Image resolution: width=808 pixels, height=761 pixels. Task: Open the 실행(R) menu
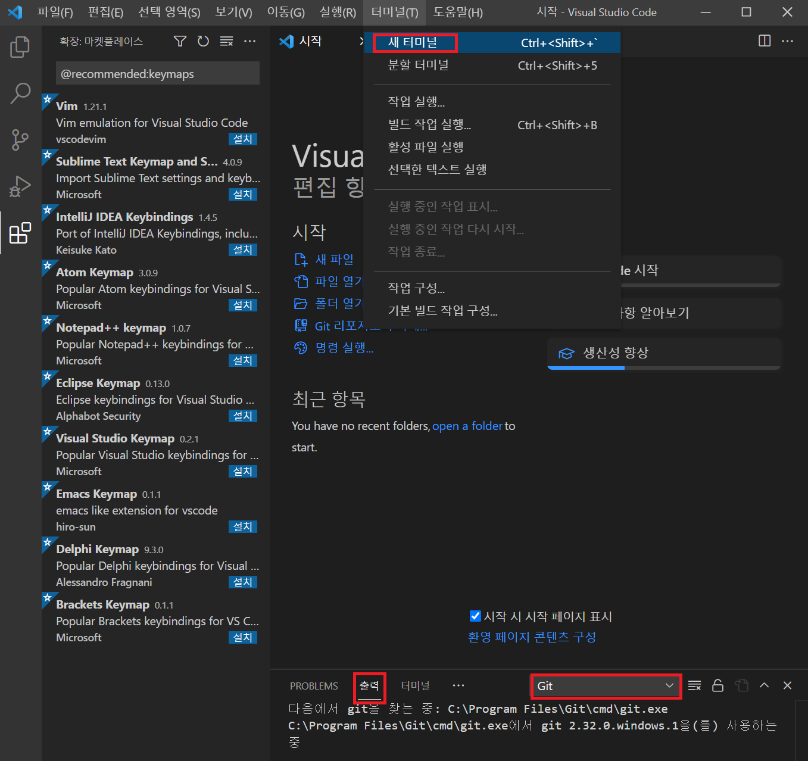pyautogui.click(x=338, y=12)
